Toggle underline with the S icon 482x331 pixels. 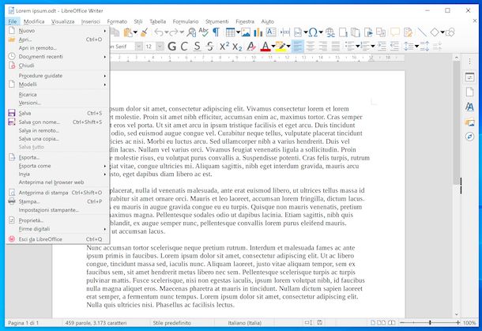197,47
